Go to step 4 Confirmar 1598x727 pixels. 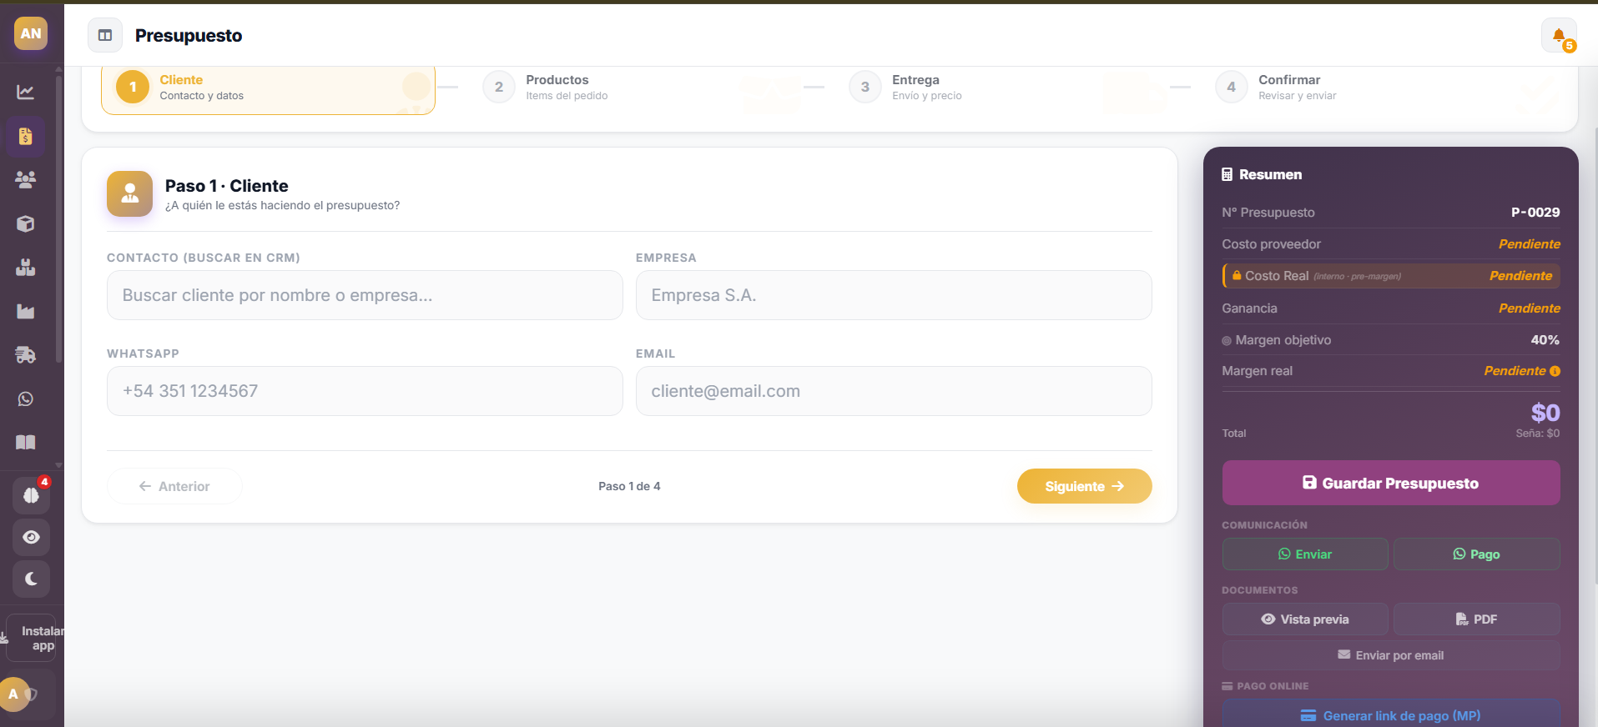point(1277,87)
